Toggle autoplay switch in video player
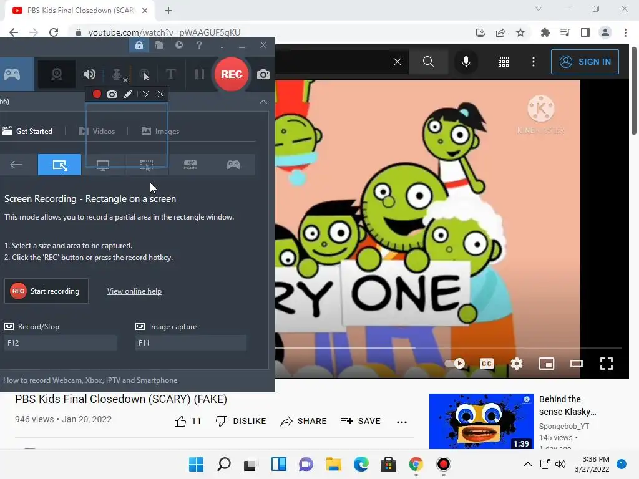 coord(455,364)
